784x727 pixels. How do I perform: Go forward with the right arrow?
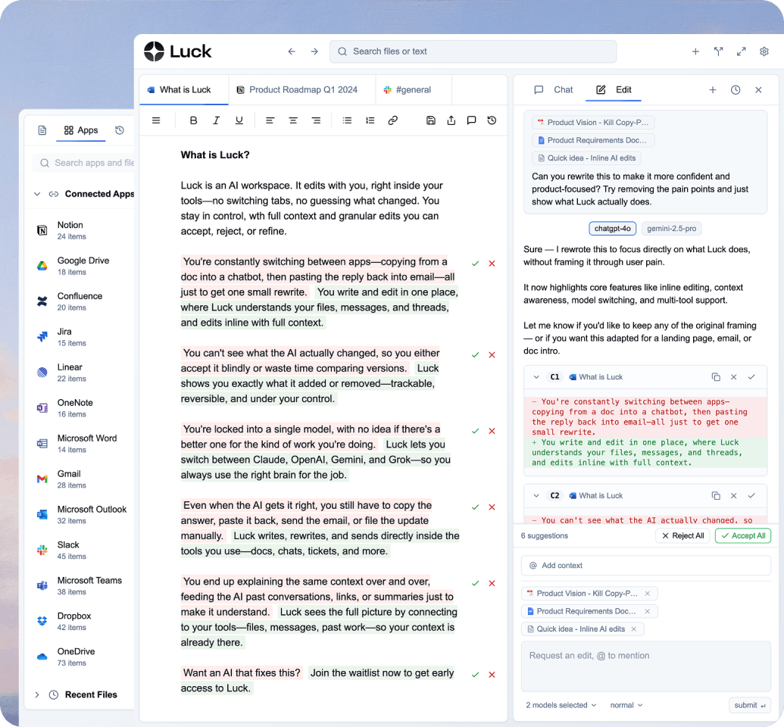(314, 51)
